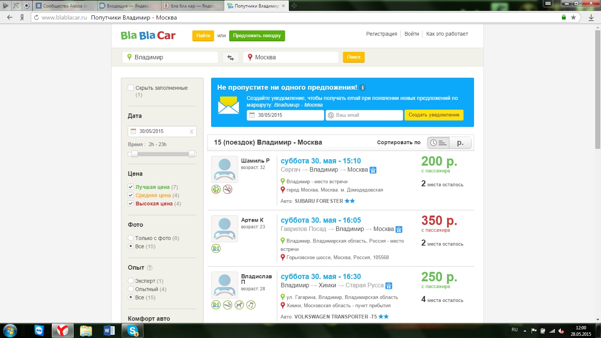Tick the Скрыть заполненные checkbox
The width and height of the screenshot is (601, 338).
pyautogui.click(x=131, y=88)
